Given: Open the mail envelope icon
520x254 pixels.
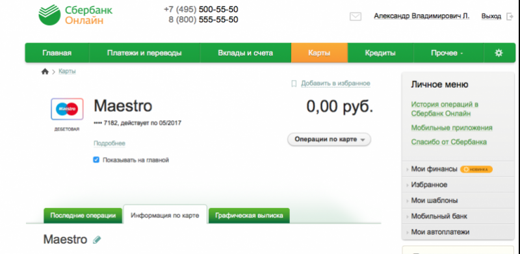Looking at the screenshot, I should (356, 16).
